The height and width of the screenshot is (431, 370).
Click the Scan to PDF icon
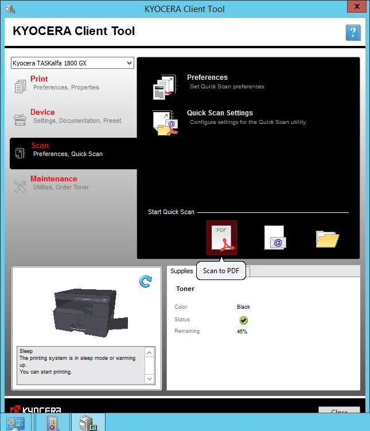pyautogui.click(x=221, y=238)
